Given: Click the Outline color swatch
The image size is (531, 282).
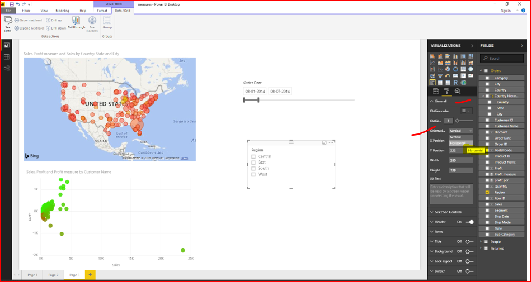Looking at the screenshot, I should click(x=466, y=111).
